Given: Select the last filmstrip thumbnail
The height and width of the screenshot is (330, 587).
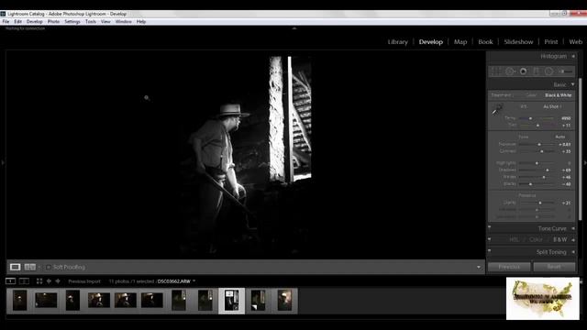Looking at the screenshot, I should 284,300.
